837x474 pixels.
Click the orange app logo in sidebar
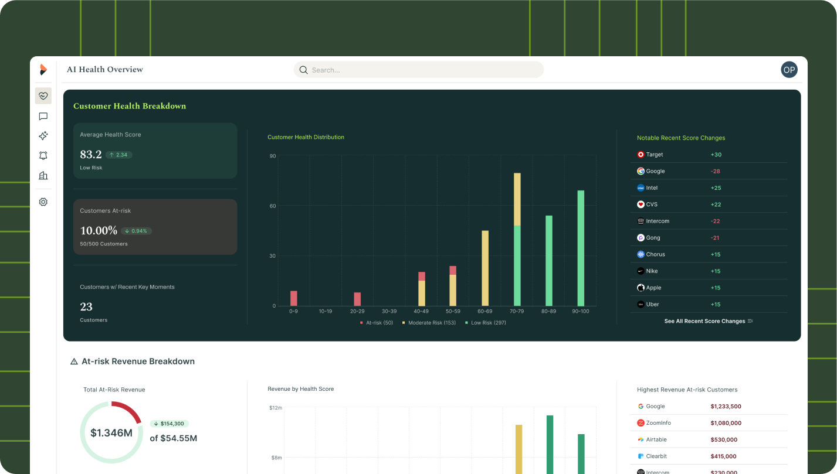tap(43, 70)
